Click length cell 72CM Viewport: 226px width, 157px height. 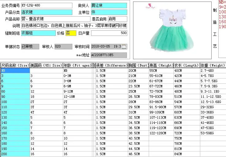tap(187, 133)
